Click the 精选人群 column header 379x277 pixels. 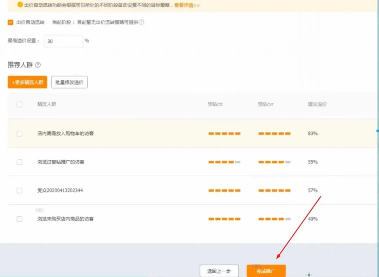click(46, 104)
